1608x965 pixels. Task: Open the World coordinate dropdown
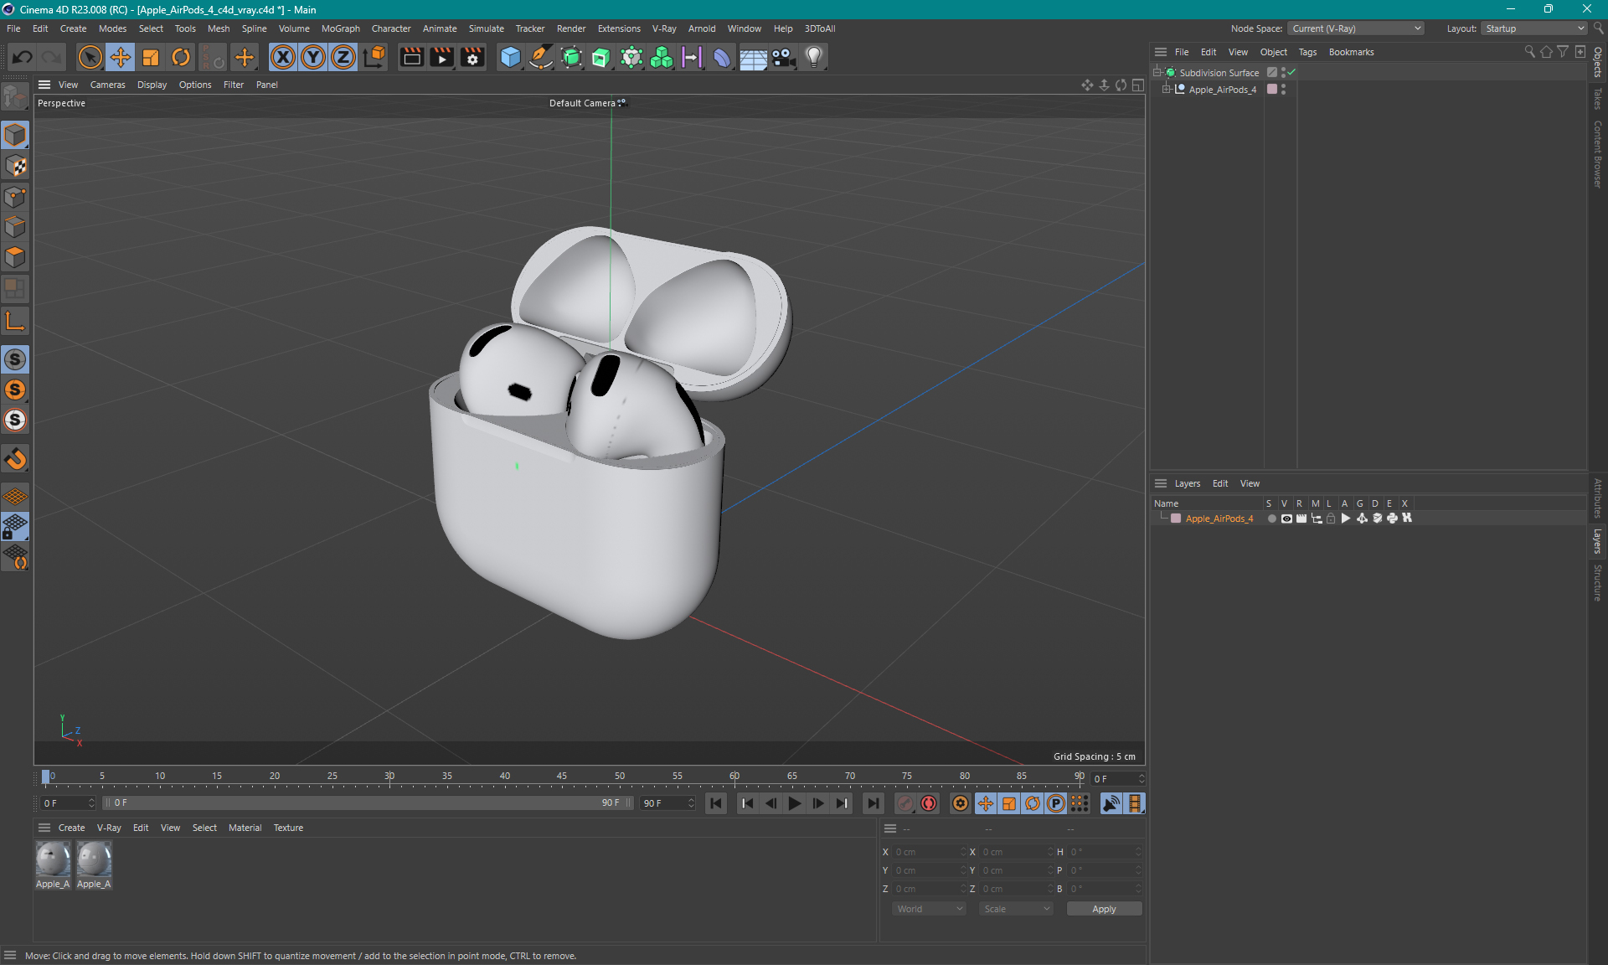click(929, 909)
